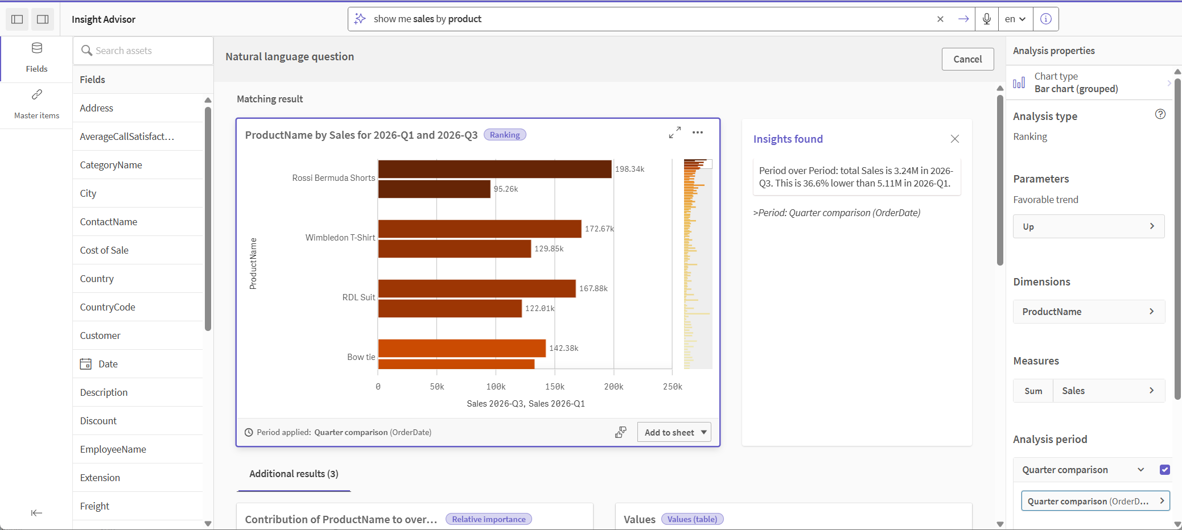Select the Country field
This screenshot has height=530, width=1182.
tap(138, 279)
